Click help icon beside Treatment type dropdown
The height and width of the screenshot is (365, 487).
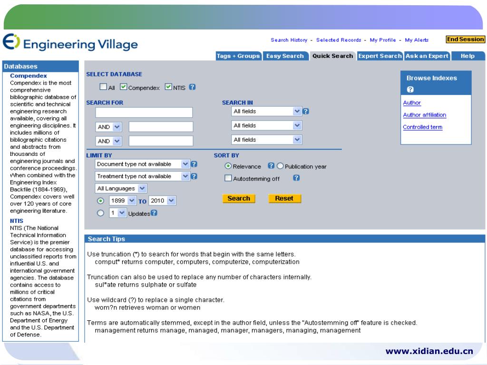194,176
